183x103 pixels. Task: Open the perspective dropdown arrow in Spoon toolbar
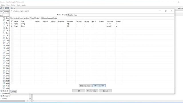click(14, 8)
